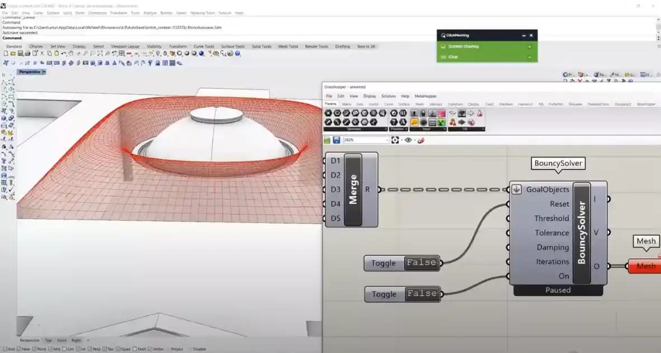
Task: Click the Tolerance input on BouncySolver
Action: tap(552, 233)
